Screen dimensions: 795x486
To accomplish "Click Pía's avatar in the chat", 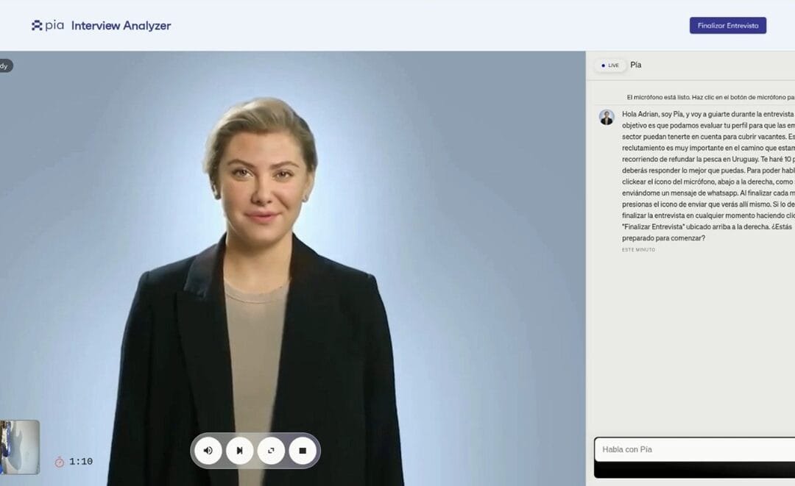I will (x=607, y=118).
